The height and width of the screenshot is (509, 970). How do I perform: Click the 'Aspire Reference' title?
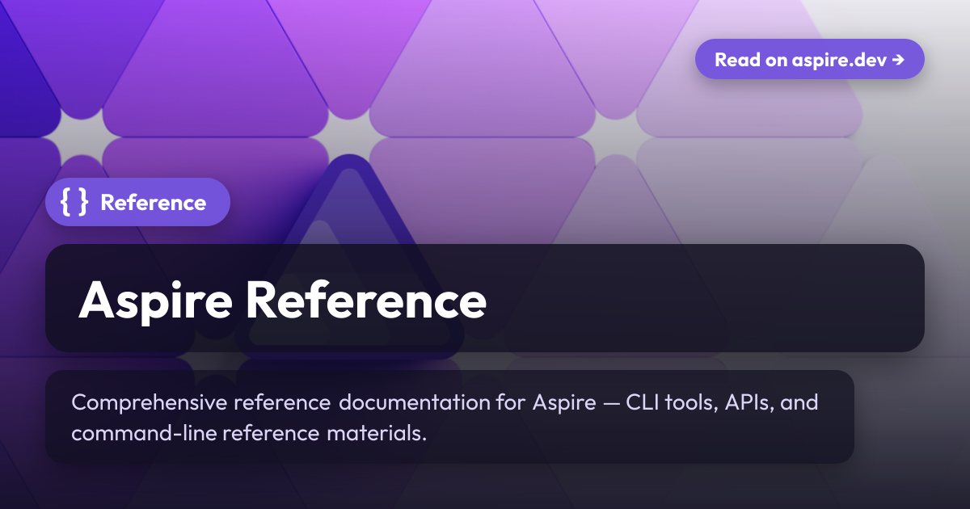283,300
